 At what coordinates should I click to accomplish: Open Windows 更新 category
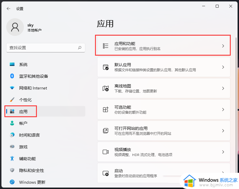(45, 182)
